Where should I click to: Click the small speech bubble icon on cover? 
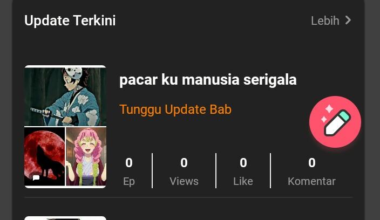pos(36,178)
